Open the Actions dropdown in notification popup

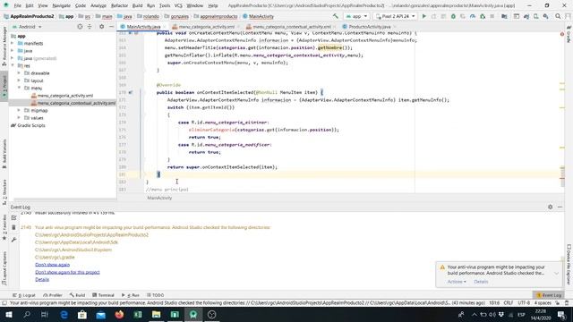click(x=457, y=282)
